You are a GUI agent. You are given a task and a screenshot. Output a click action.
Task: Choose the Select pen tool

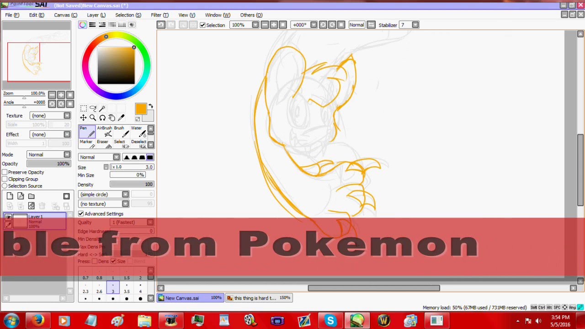click(121, 144)
